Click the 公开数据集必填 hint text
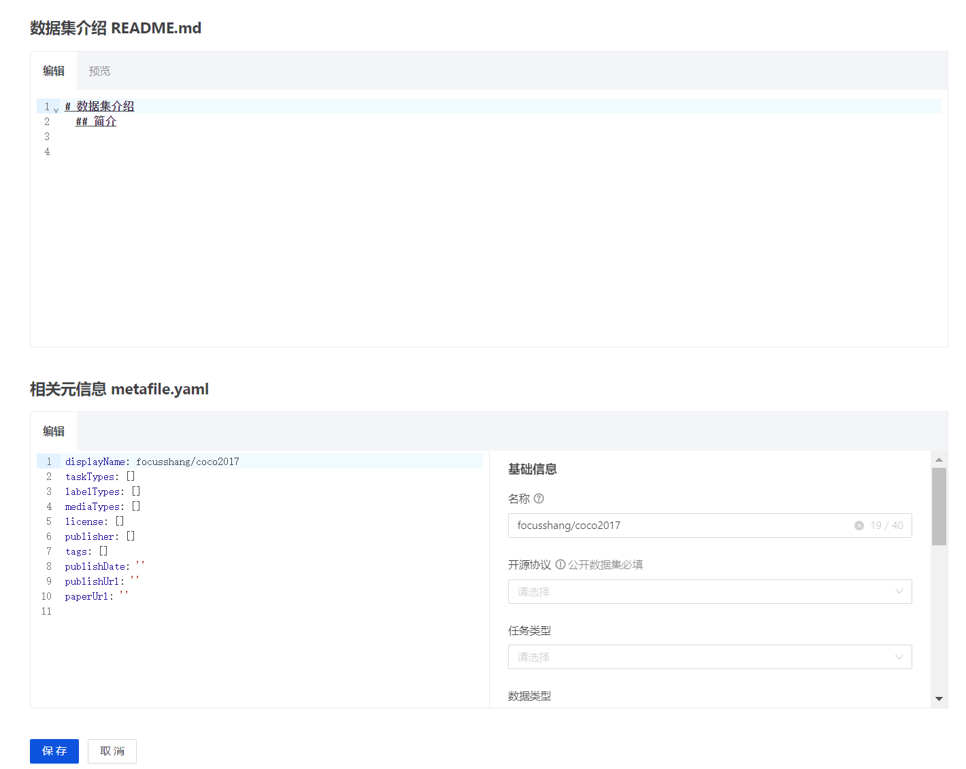 [605, 564]
